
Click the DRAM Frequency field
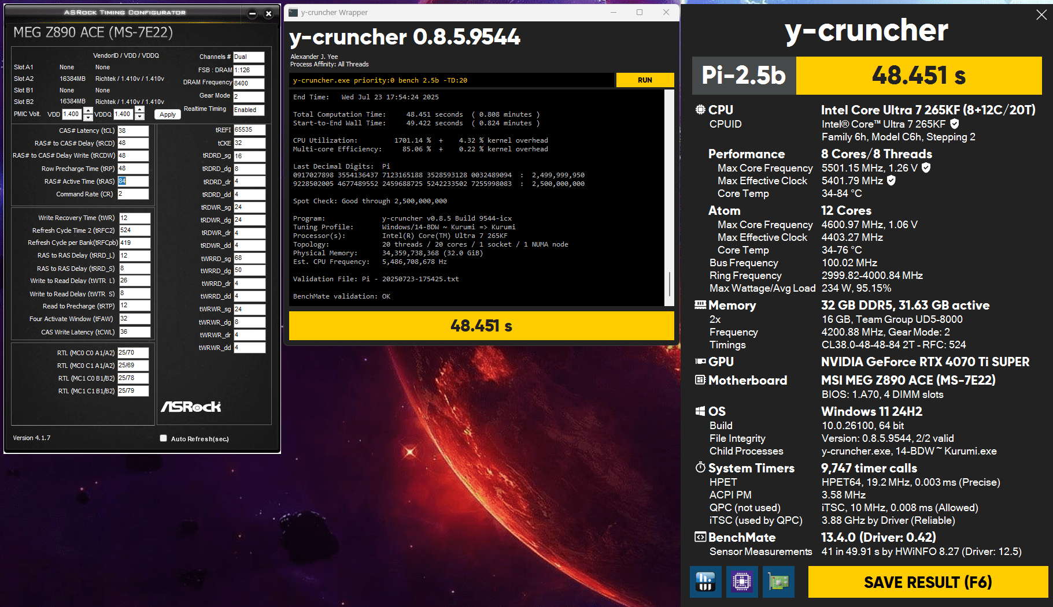[x=249, y=83]
